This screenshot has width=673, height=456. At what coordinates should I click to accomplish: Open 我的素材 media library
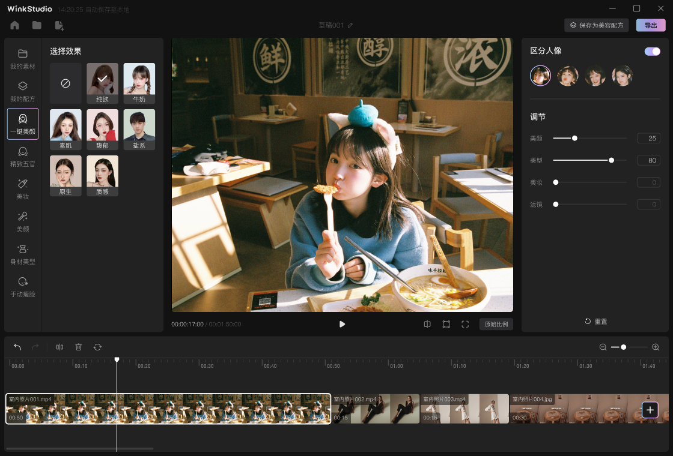click(x=23, y=59)
